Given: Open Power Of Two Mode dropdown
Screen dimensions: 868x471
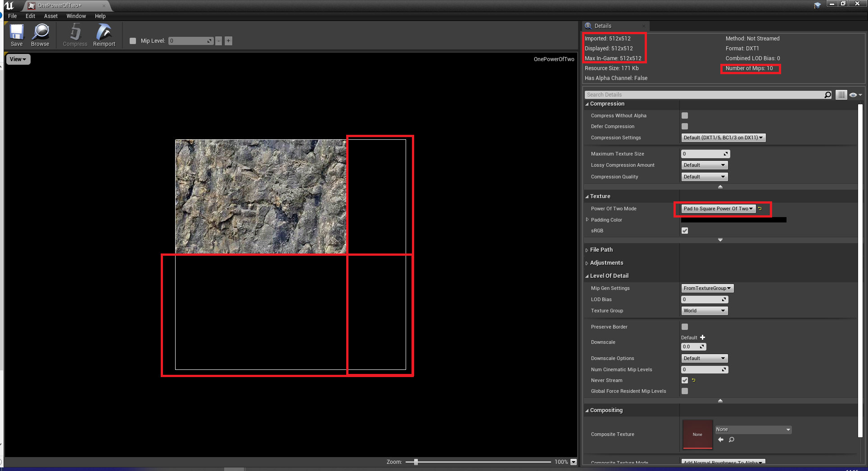Looking at the screenshot, I should coord(718,209).
